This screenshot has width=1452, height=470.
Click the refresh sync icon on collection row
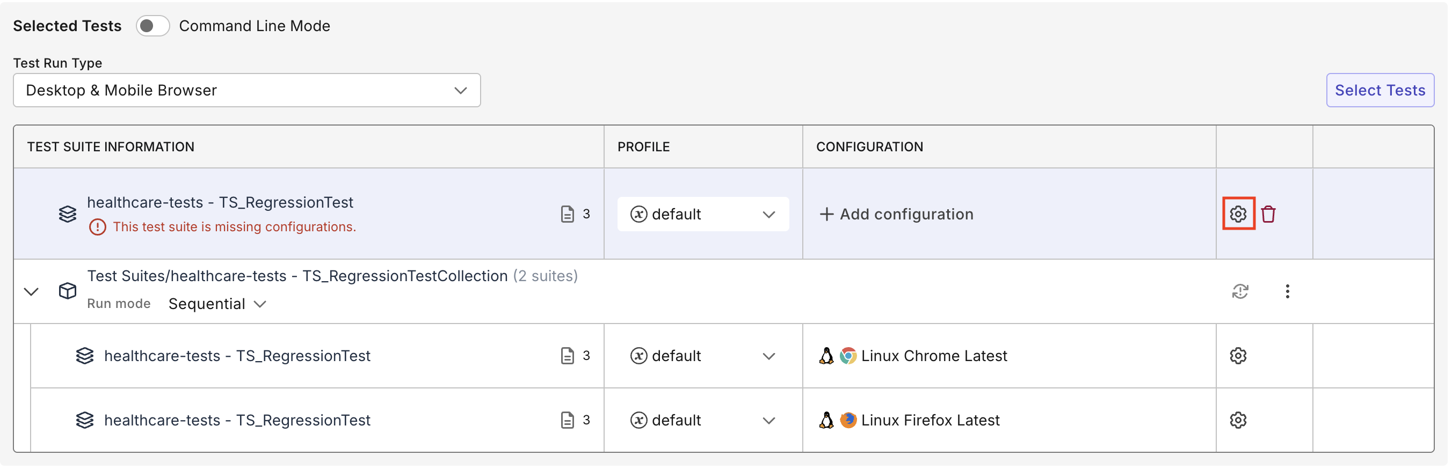click(1240, 291)
